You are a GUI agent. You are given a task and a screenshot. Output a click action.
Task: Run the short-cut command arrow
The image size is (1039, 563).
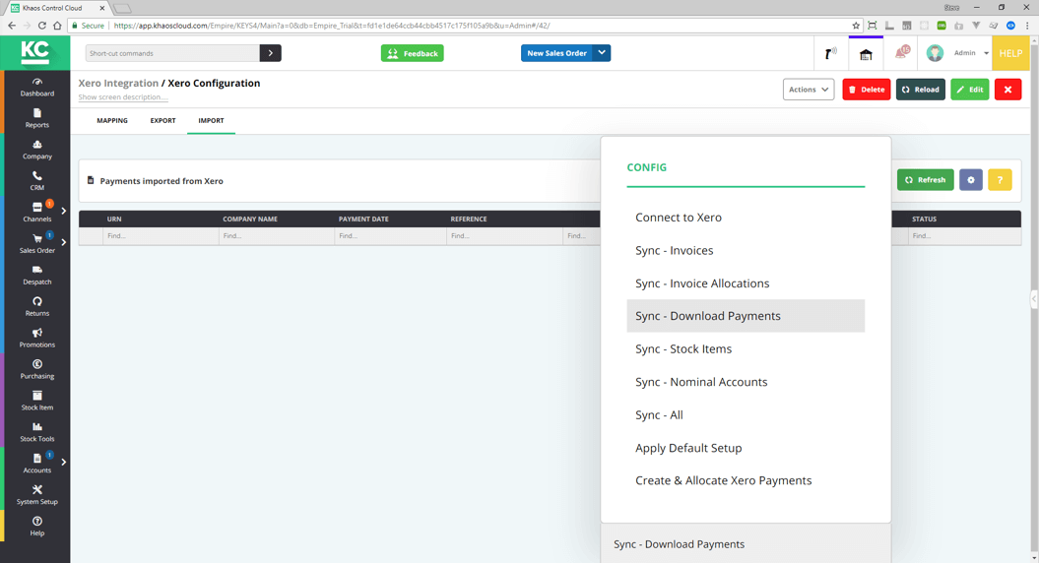point(271,53)
